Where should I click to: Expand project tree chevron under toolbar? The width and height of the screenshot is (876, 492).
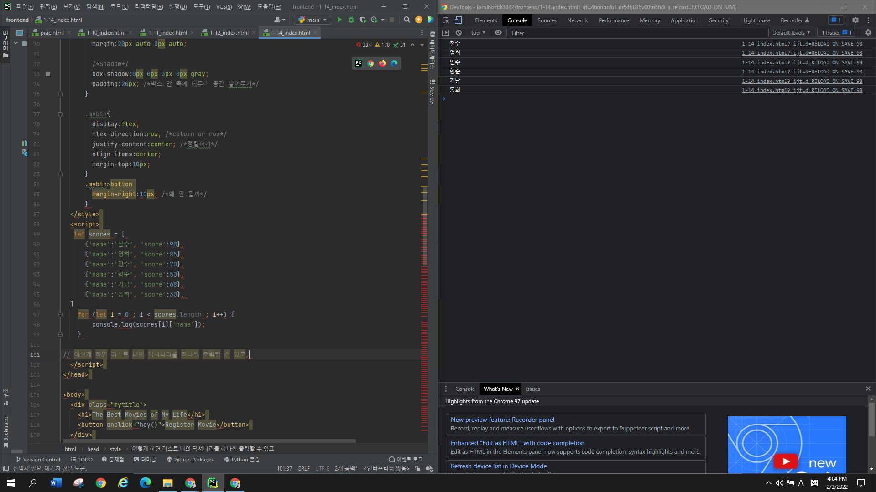pos(16,43)
